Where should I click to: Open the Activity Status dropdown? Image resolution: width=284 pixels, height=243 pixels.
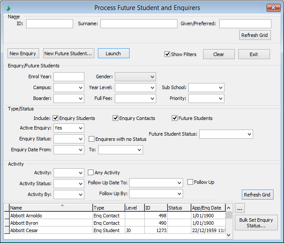(x=69, y=183)
